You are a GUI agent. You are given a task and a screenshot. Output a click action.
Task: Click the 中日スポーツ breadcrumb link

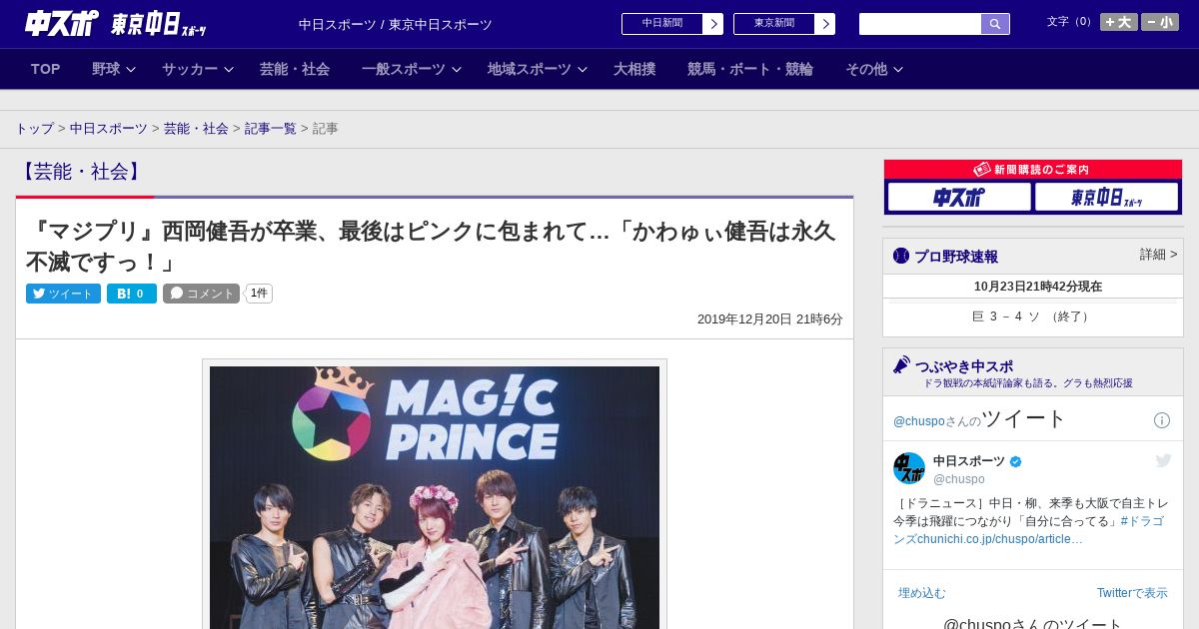tap(109, 129)
